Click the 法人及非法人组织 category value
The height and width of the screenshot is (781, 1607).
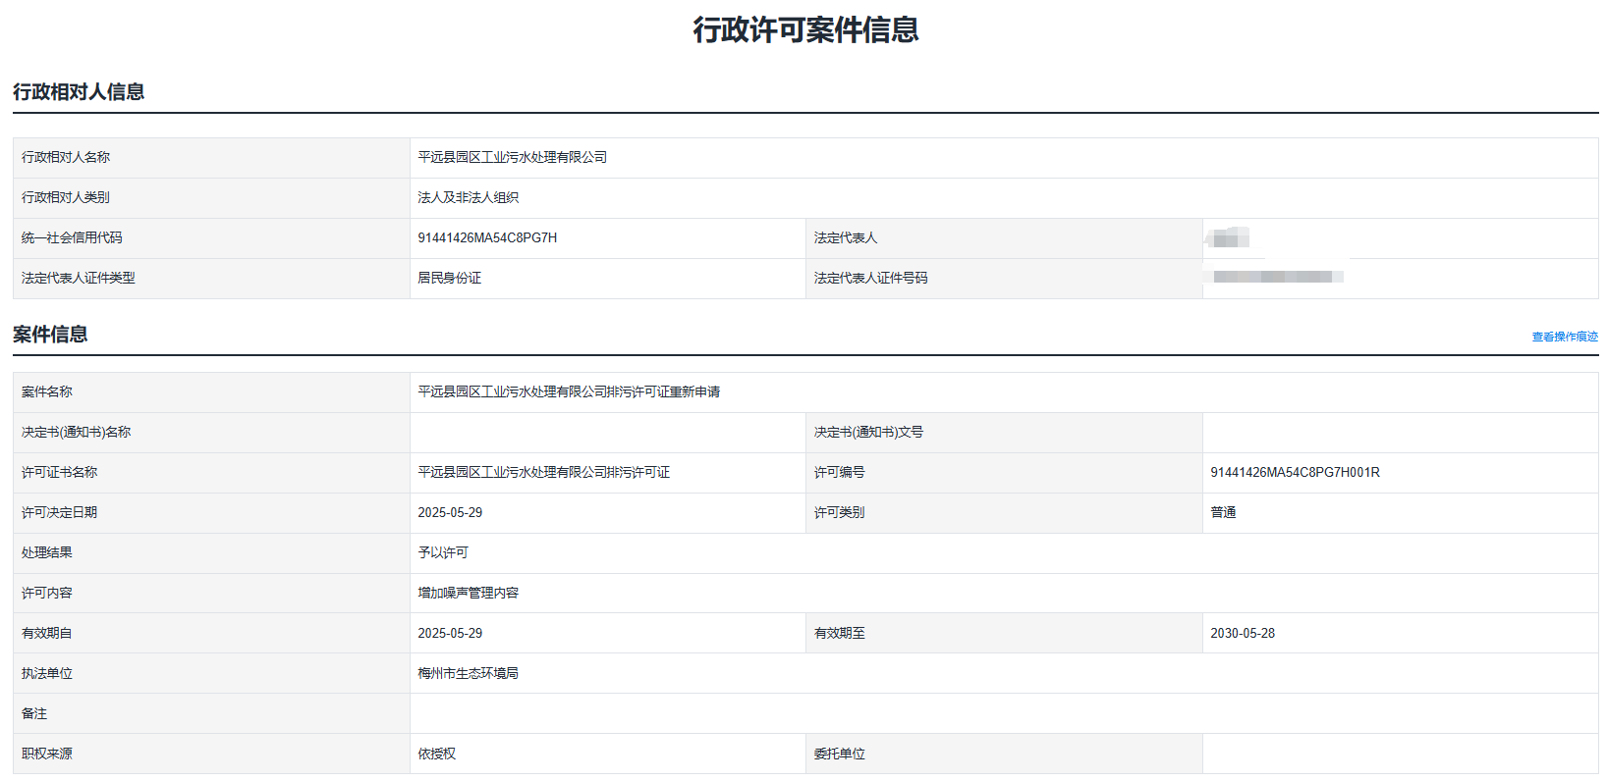pos(468,198)
